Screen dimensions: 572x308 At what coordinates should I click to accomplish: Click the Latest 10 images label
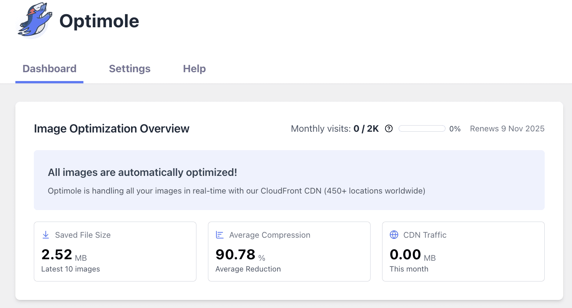tap(70, 269)
